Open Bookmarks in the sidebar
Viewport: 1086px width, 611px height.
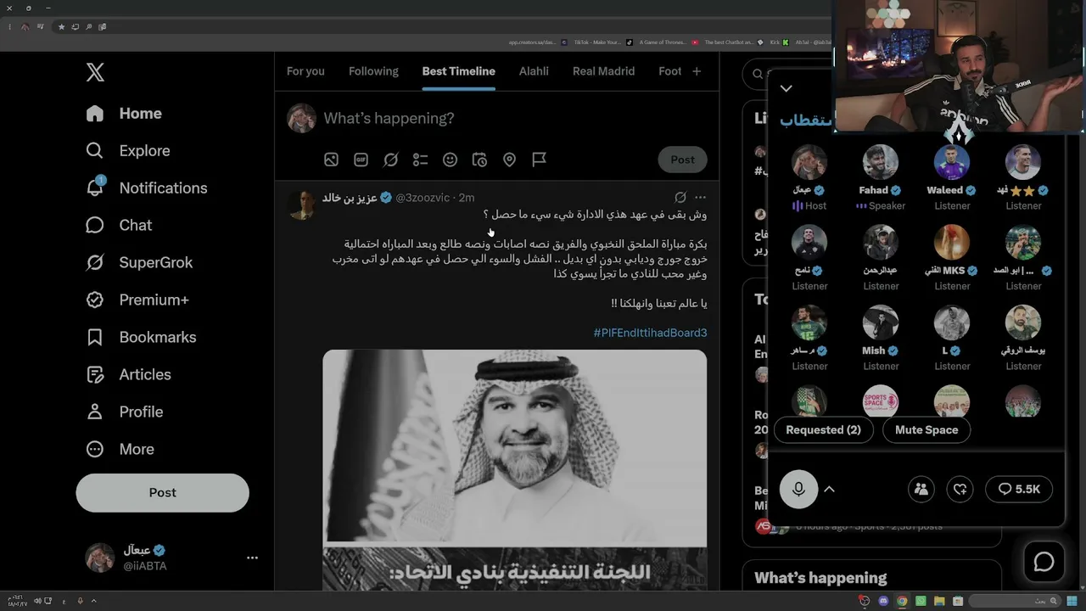pyautogui.click(x=141, y=338)
